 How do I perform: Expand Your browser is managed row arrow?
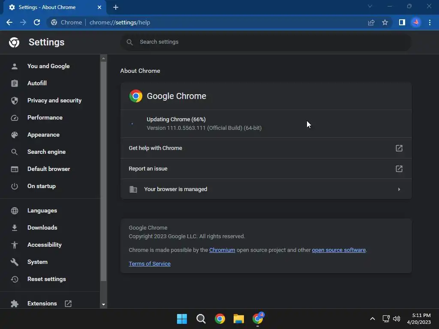tap(399, 189)
